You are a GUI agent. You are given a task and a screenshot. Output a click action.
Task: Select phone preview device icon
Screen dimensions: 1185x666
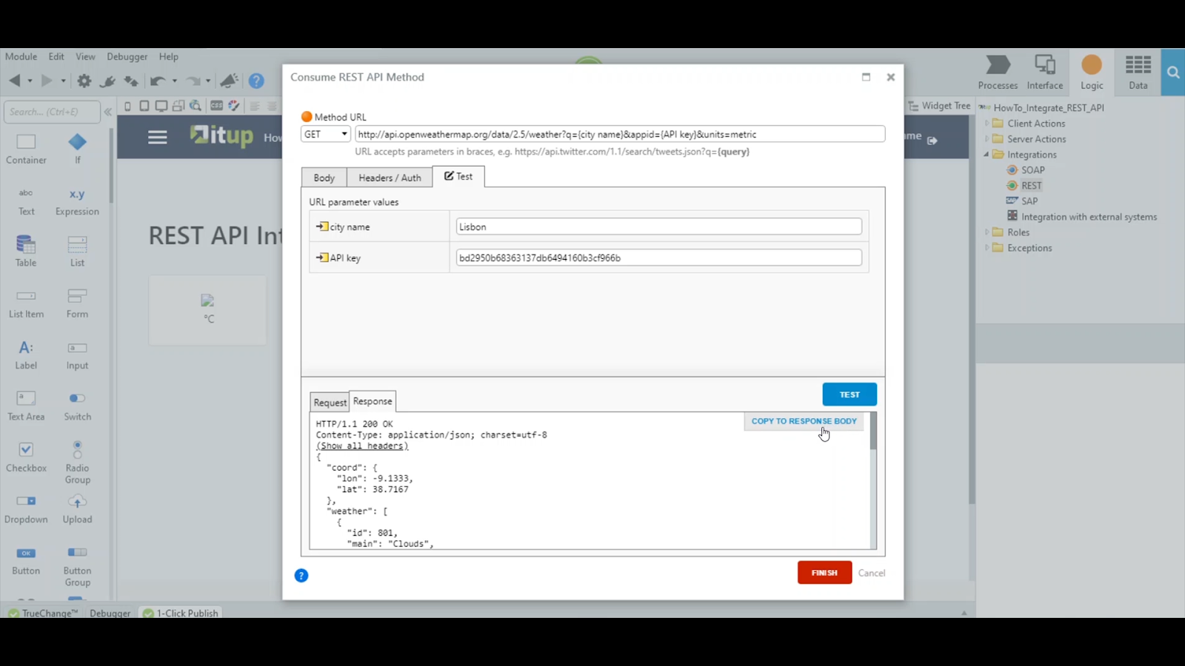click(x=127, y=106)
